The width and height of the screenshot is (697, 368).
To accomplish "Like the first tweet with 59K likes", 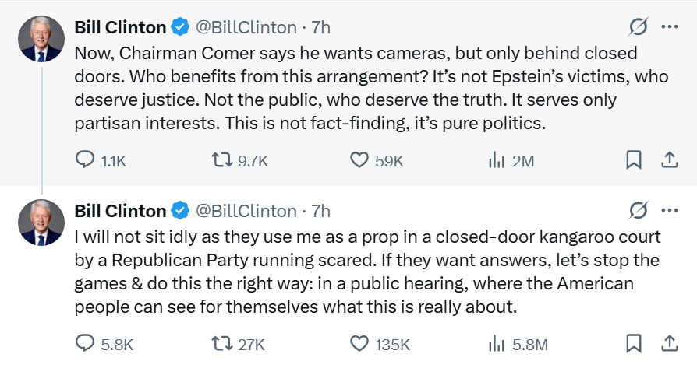I will point(359,160).
